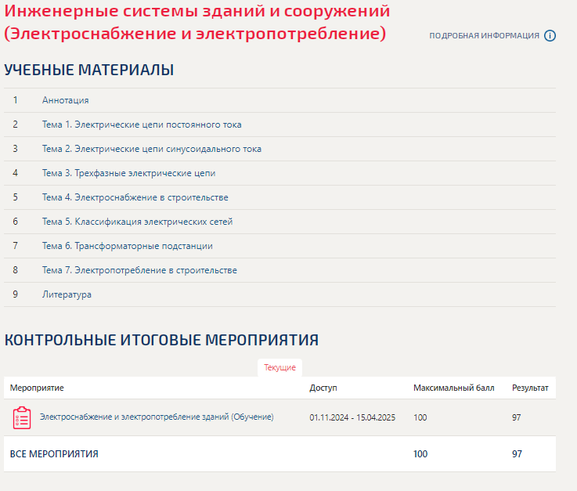This screenshot has width=577, height=491.
Task: Open Тема 5. Классификация электрических сетей
Action: pyautogui.click(x=137, y=222)
